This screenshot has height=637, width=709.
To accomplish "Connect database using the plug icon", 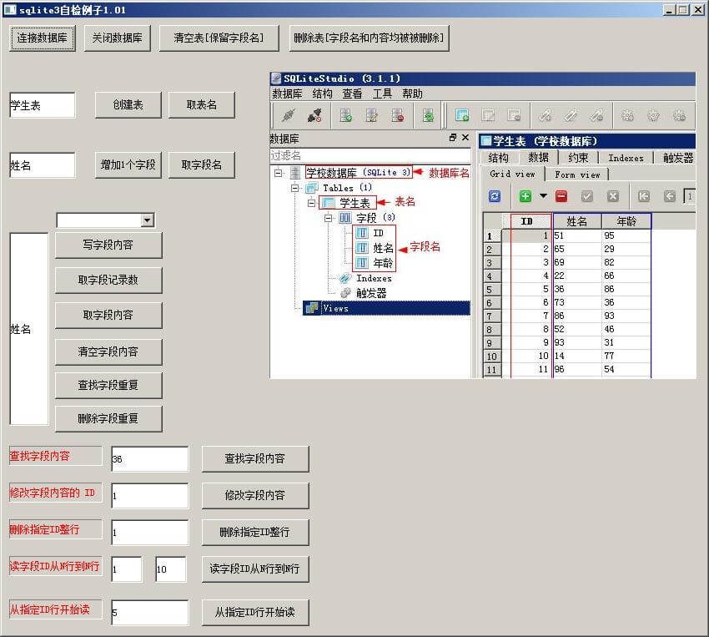I will (287, 116).
